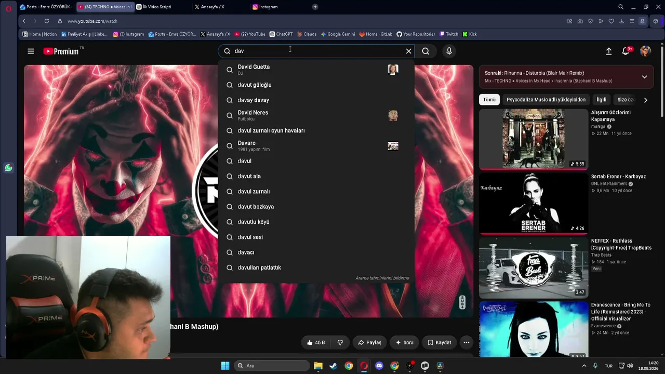Open Steam from the taskbar
The height and width of the screenshot is (374, 665).
coord(333,366)
